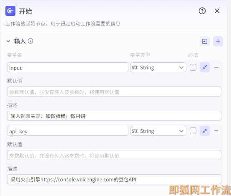Click the blue start node icon
This screenshot has height=196, width=231.
[10, 11]
